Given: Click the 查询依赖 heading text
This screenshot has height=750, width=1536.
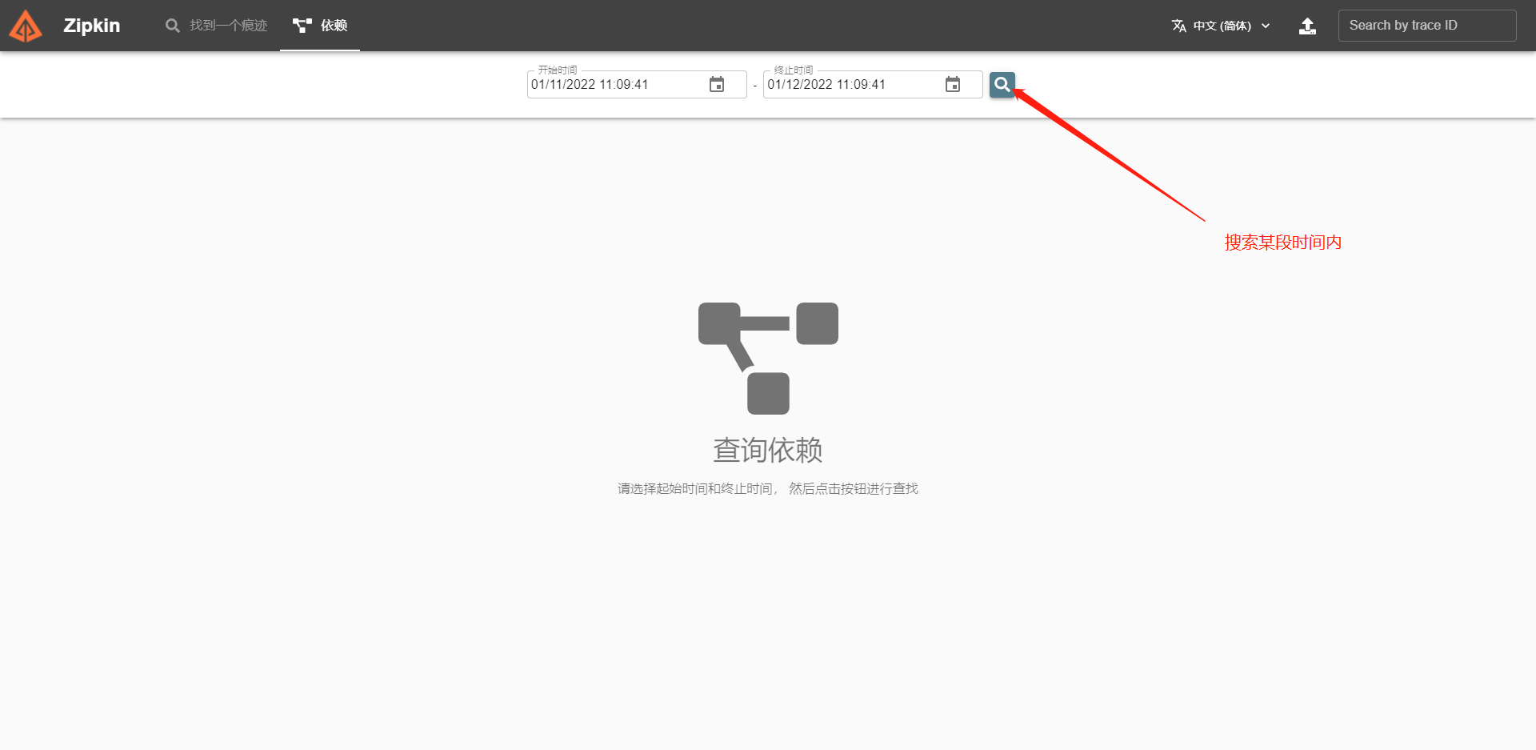Looking at the screenshot, I should tap(767, 450).
